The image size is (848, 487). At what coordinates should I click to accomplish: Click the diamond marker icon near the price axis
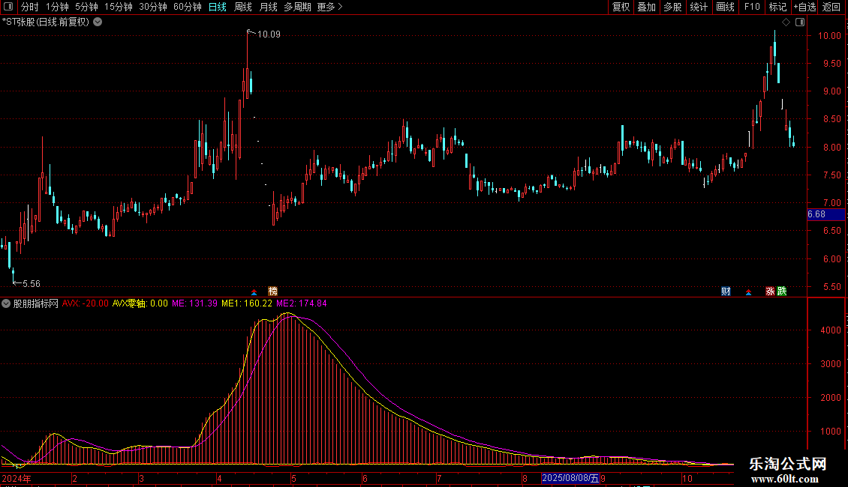tap(786, 22)
